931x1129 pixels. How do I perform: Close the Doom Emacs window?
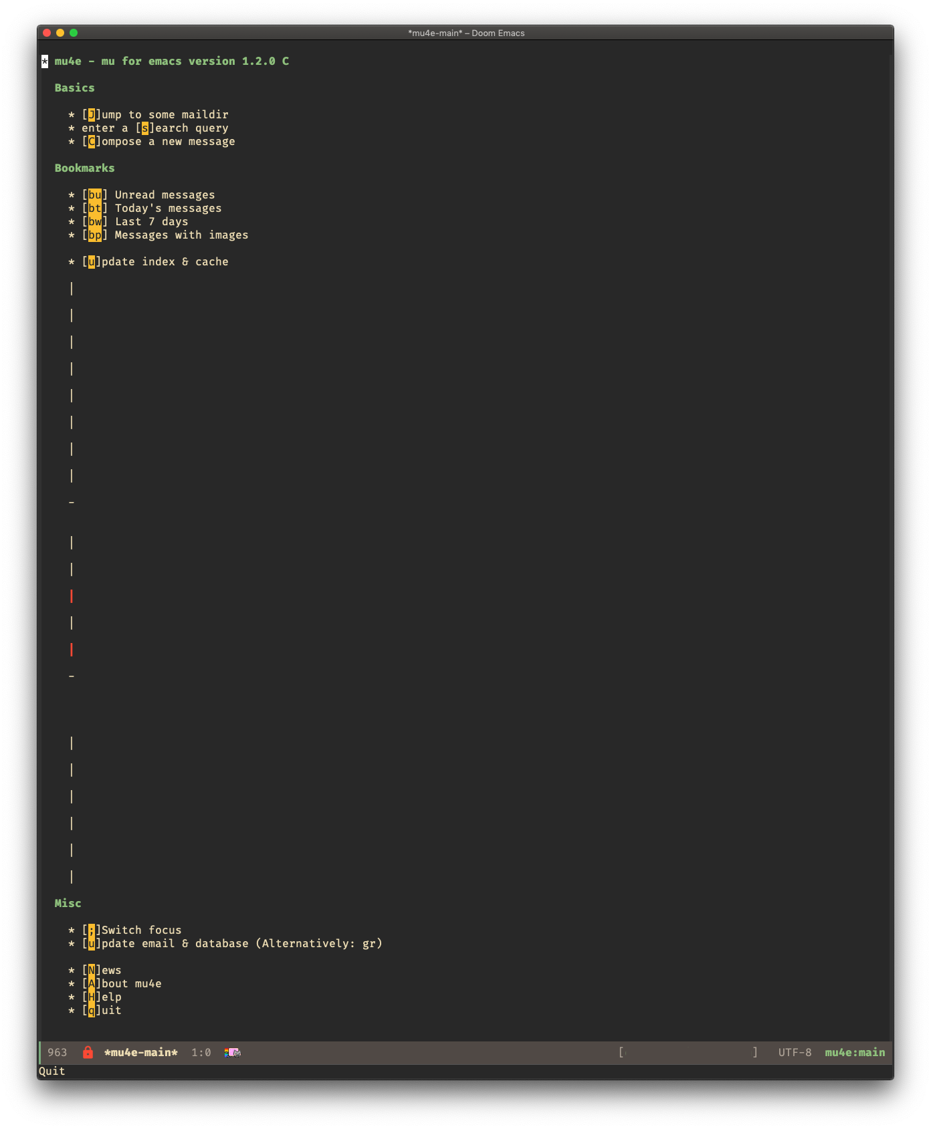tap(47, 33)
